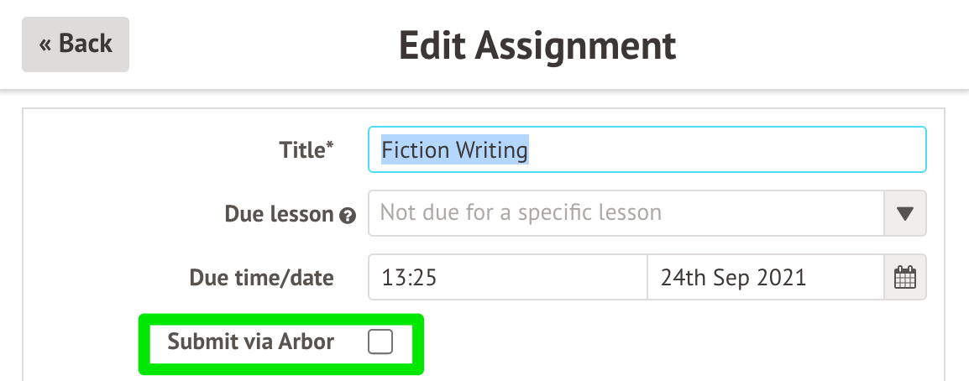The height and width of the screenshot is (381, 969).
Task: Open the calendar date picker icon
Action: pyautogui.click(x=904, y=277)
